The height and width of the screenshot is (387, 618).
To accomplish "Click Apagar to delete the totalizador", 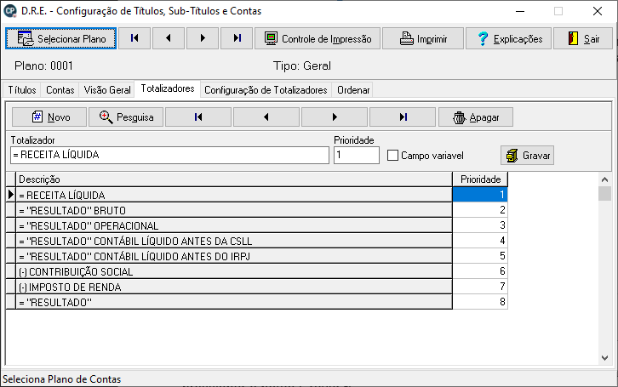I will coord(476,117).
